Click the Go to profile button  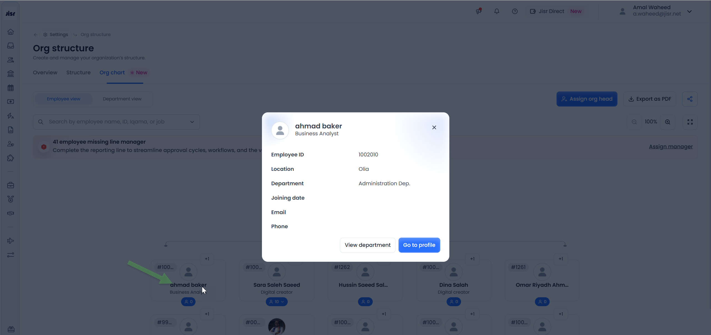[419, 245]
